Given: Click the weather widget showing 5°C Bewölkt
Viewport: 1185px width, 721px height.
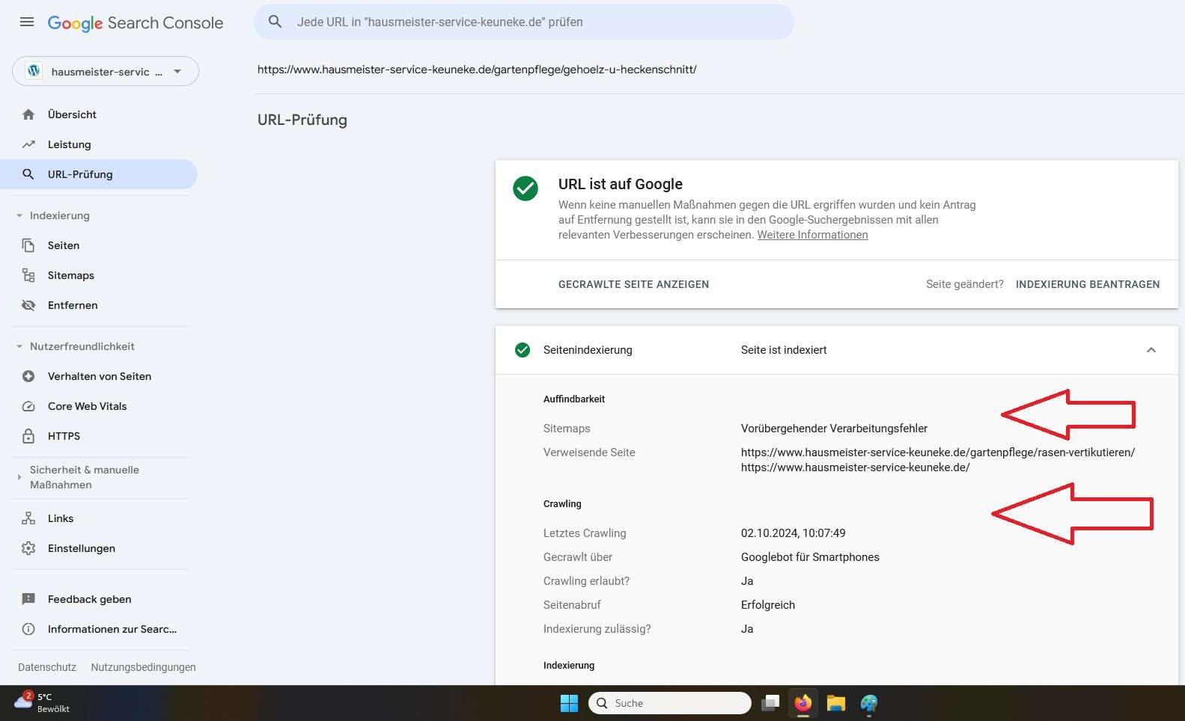Looking at the screenshot, I should pyautogui.click(x=43, y=702).
